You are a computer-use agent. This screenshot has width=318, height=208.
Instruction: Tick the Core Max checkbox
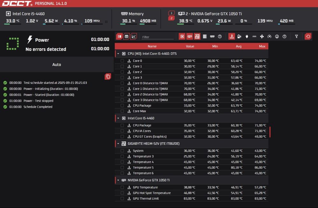122,111
